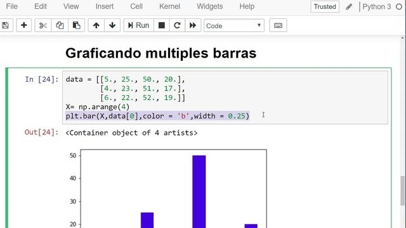This screenshot has height=228, width=406.
Task: Move the selected cell down with the arrow
Action: point(112,25)
